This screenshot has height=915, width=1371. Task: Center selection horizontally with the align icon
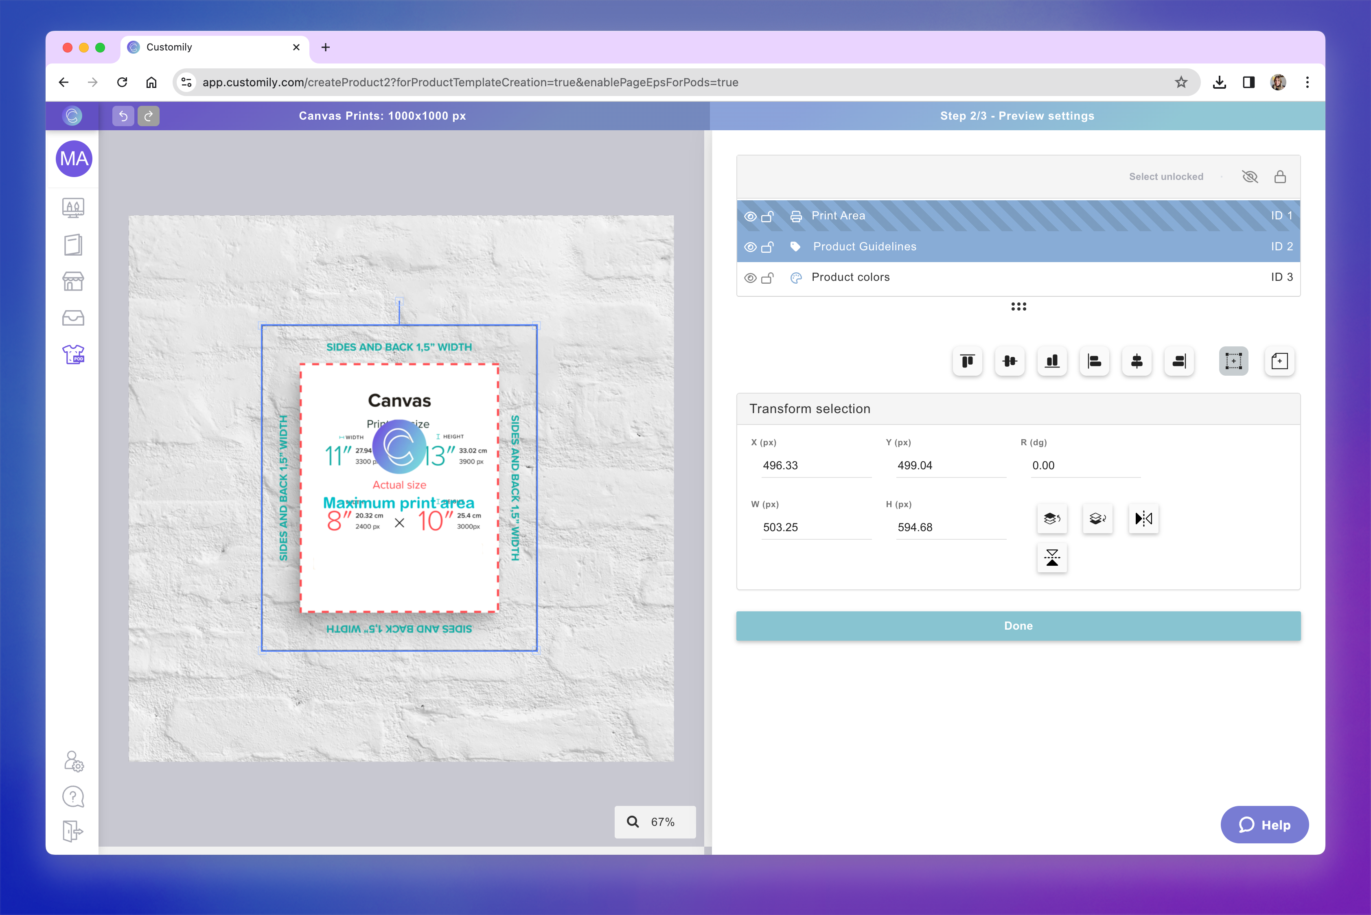click(1137, 361)
